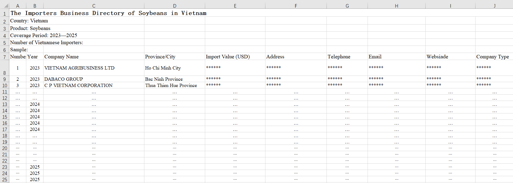Select the 'Number of Vietnamese Importers:' cell
The image size is (513, 183).
47,43
